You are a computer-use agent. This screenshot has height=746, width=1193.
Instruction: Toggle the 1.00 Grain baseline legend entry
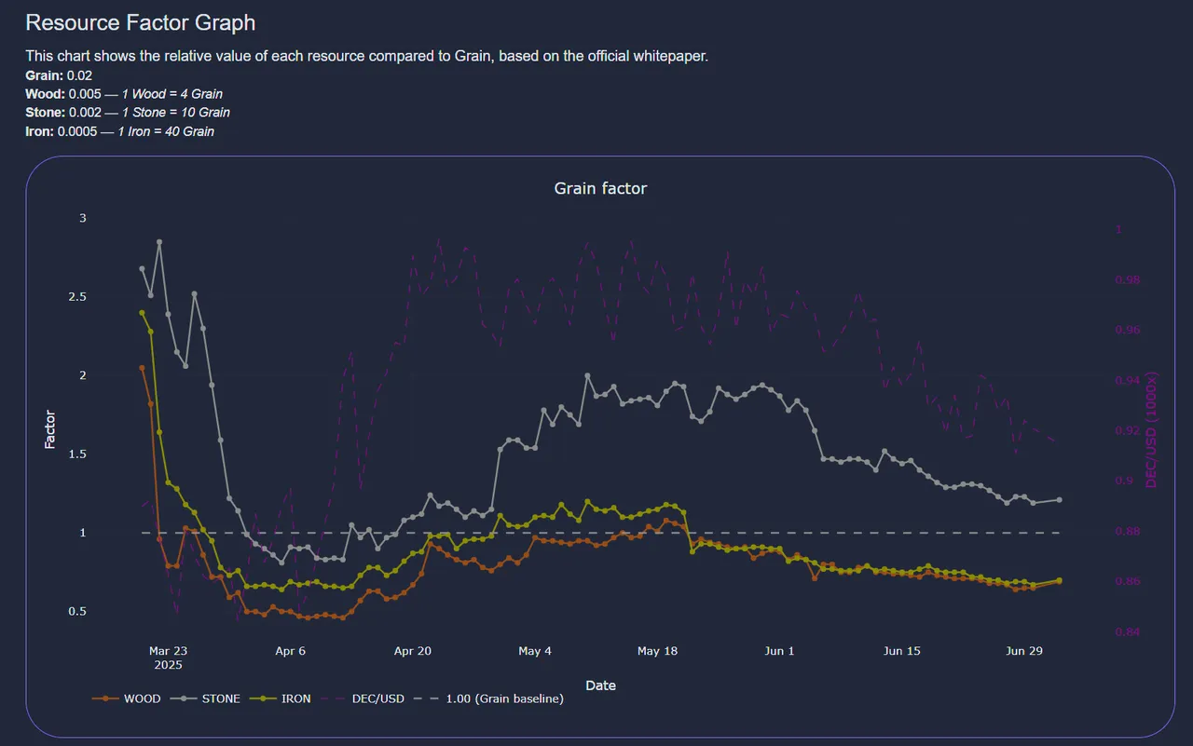[x=489, y=699]
